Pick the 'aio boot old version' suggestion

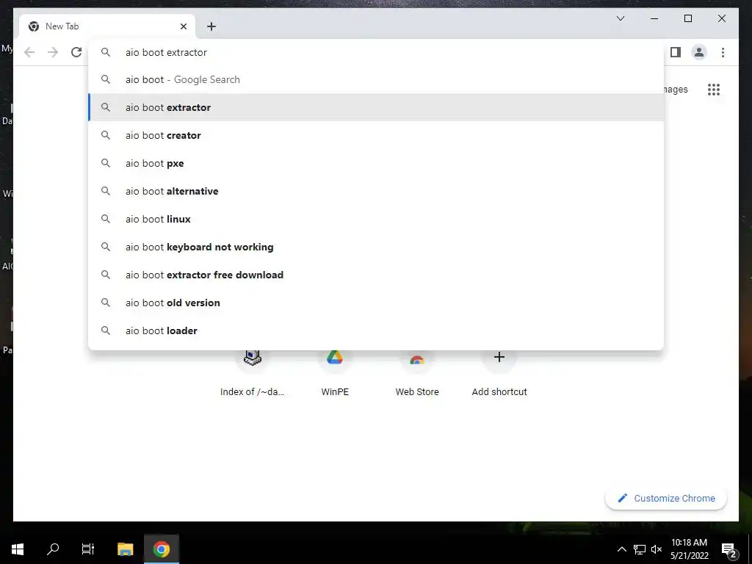coord(376,303)
